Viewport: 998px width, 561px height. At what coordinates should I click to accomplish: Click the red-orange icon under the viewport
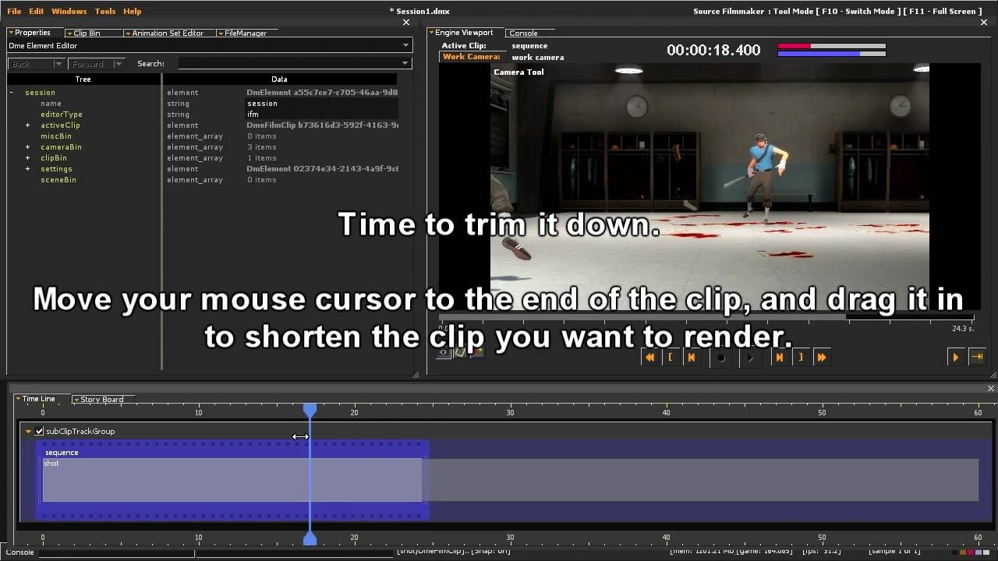click(x=477, y=352)
